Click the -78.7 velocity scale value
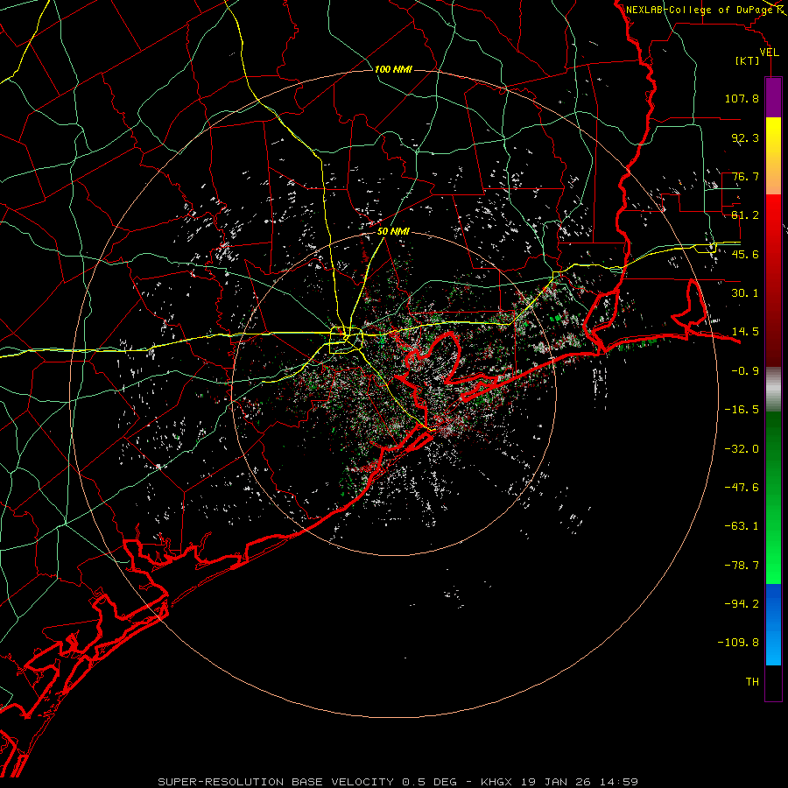This screenshot has height=788, width=788. click(742, 566)
